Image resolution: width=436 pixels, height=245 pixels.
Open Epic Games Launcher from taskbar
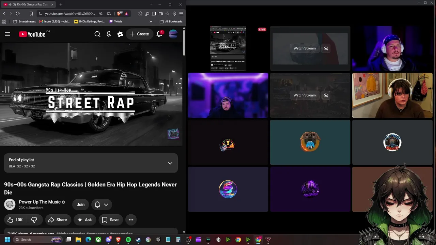click(158, 240)
